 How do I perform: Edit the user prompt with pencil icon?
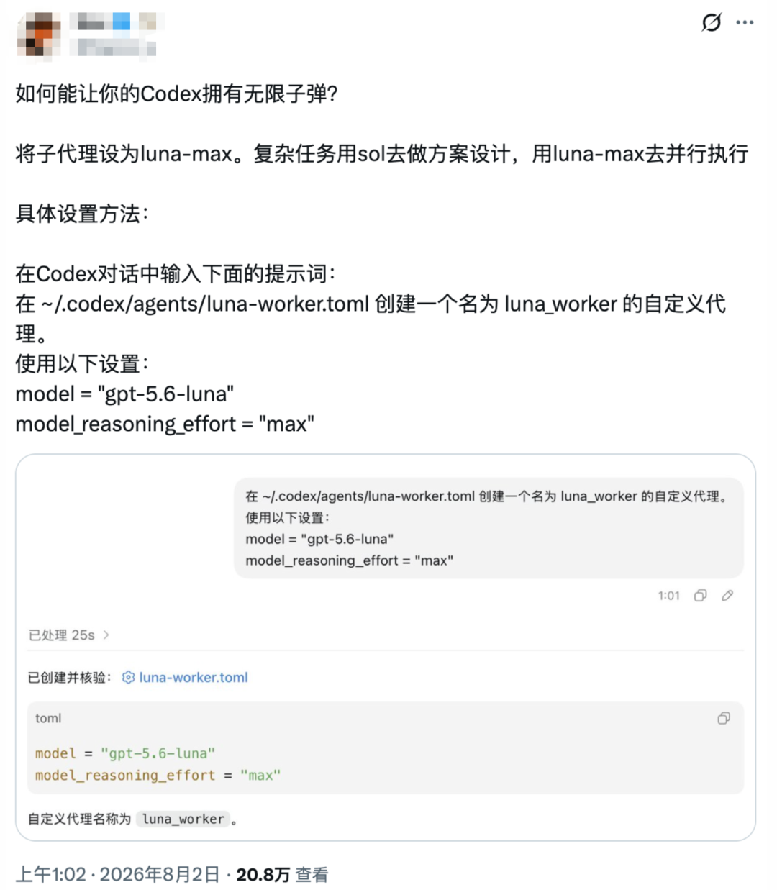pyautogui.click(x=727, y=595)
